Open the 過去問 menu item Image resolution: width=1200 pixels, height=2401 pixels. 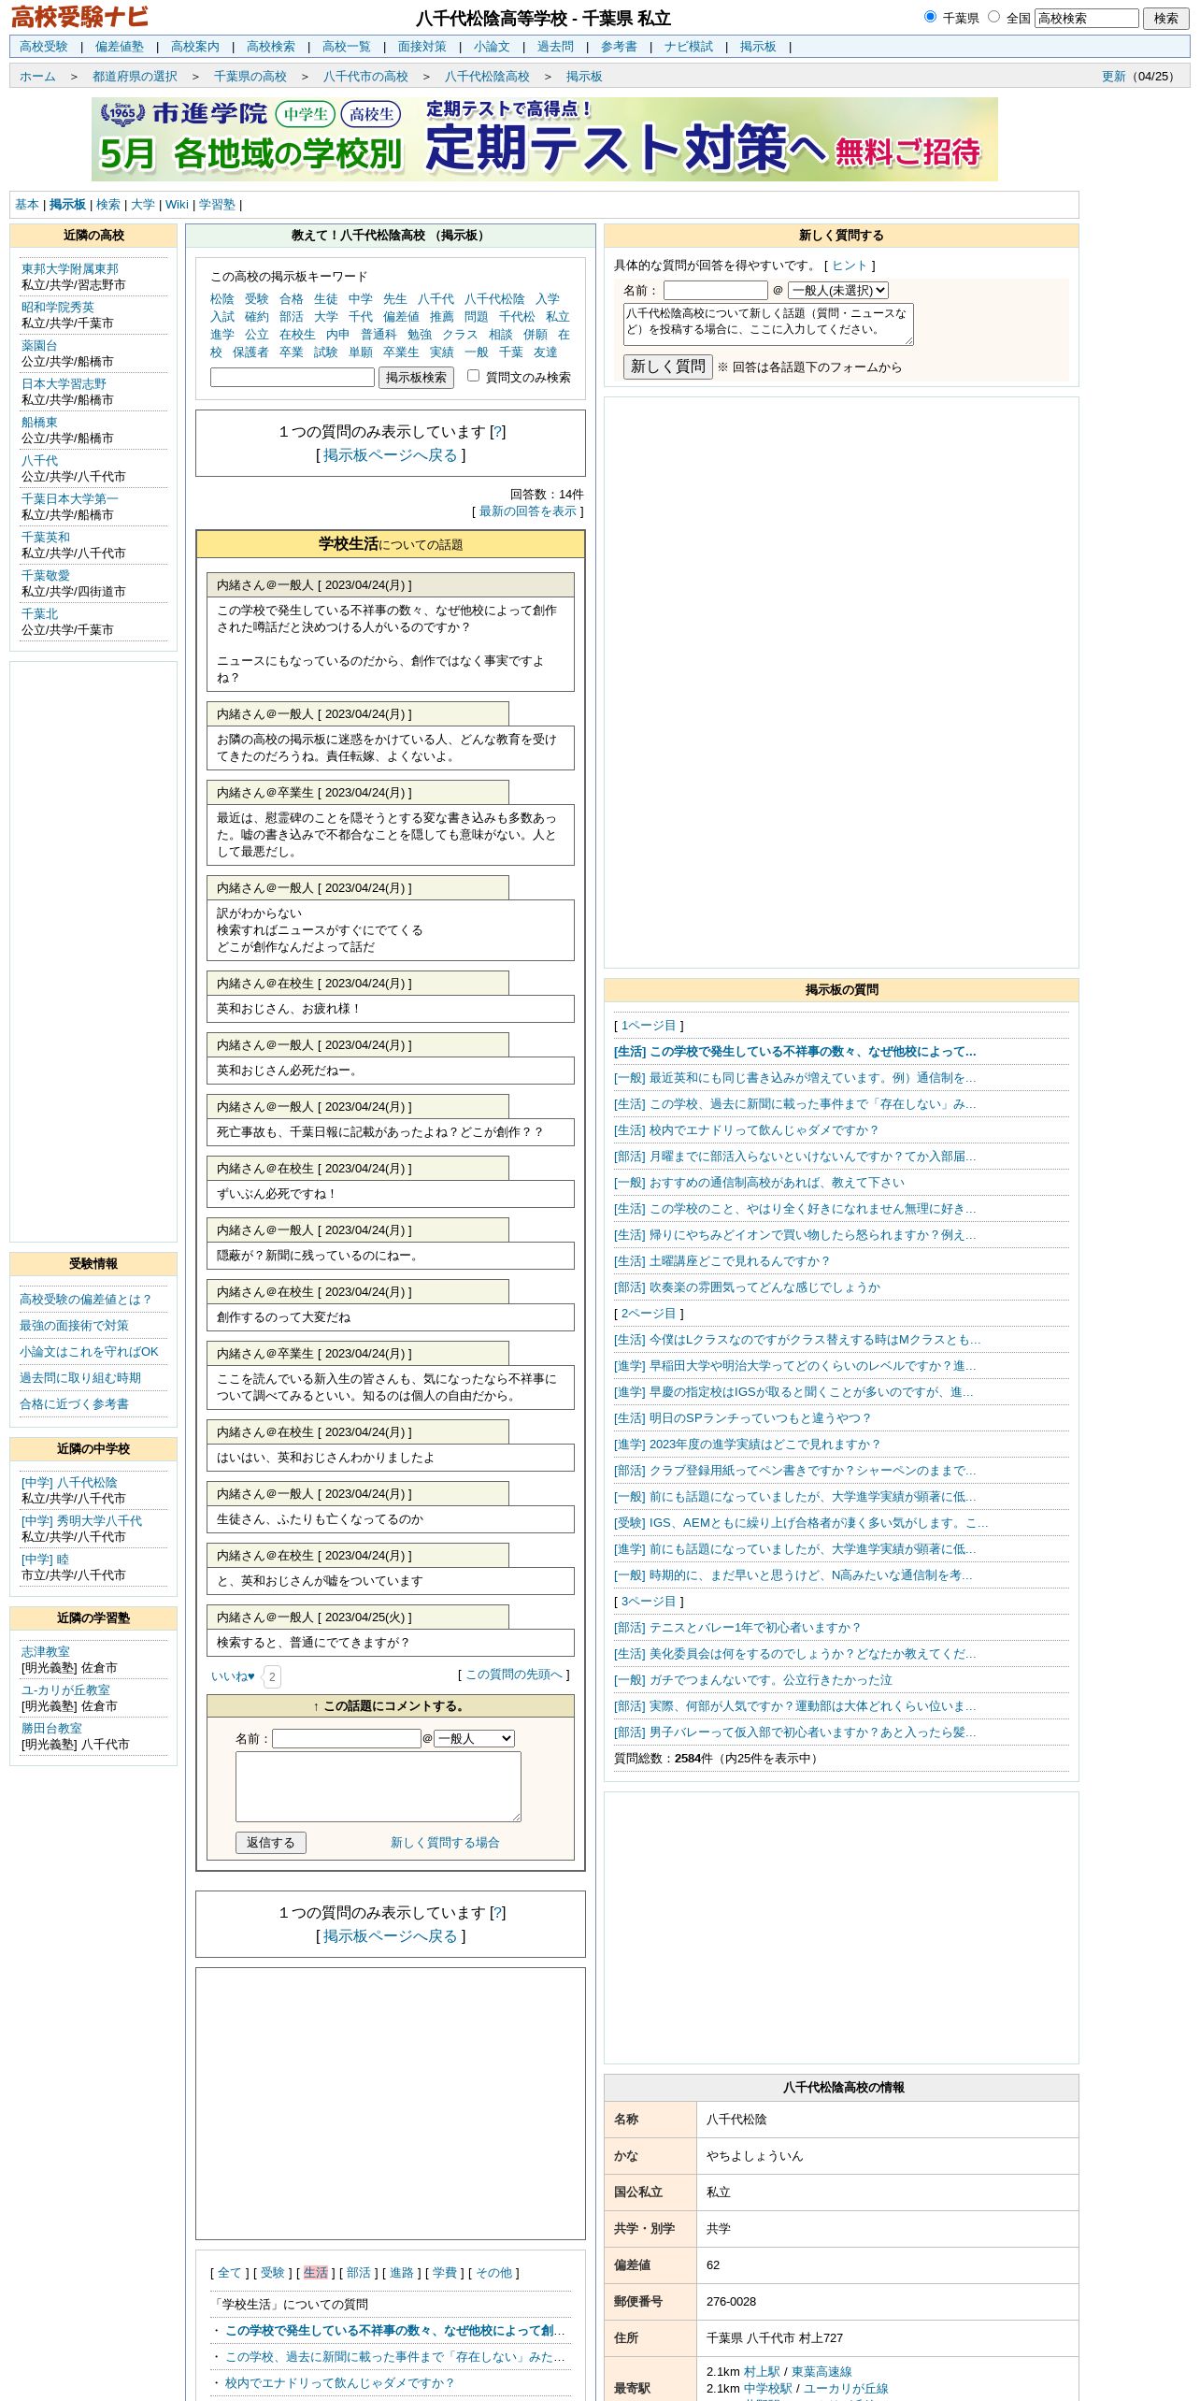pos(555,47)
